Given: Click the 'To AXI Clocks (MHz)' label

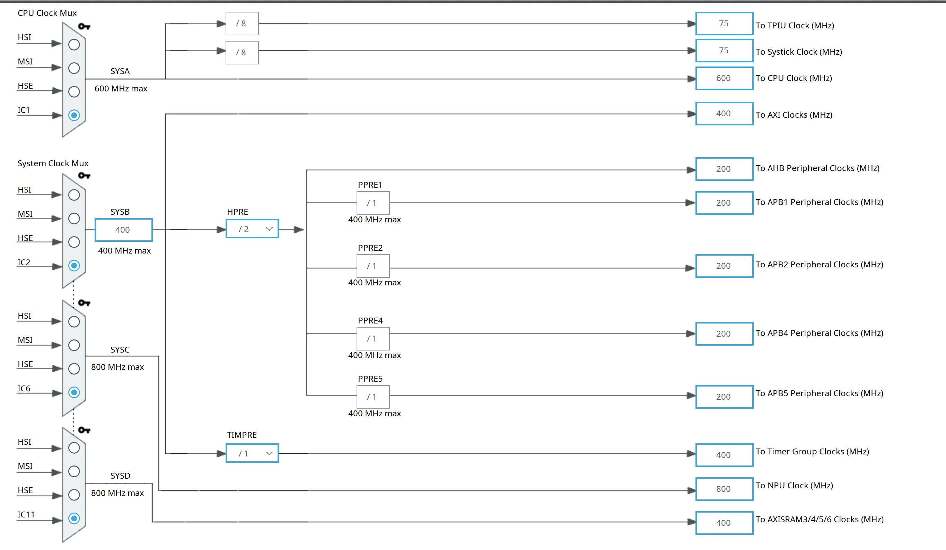Looking at the screenshot, I should [794, 115].
